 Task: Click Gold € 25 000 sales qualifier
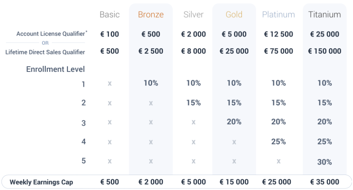click(x=234, y=51)
